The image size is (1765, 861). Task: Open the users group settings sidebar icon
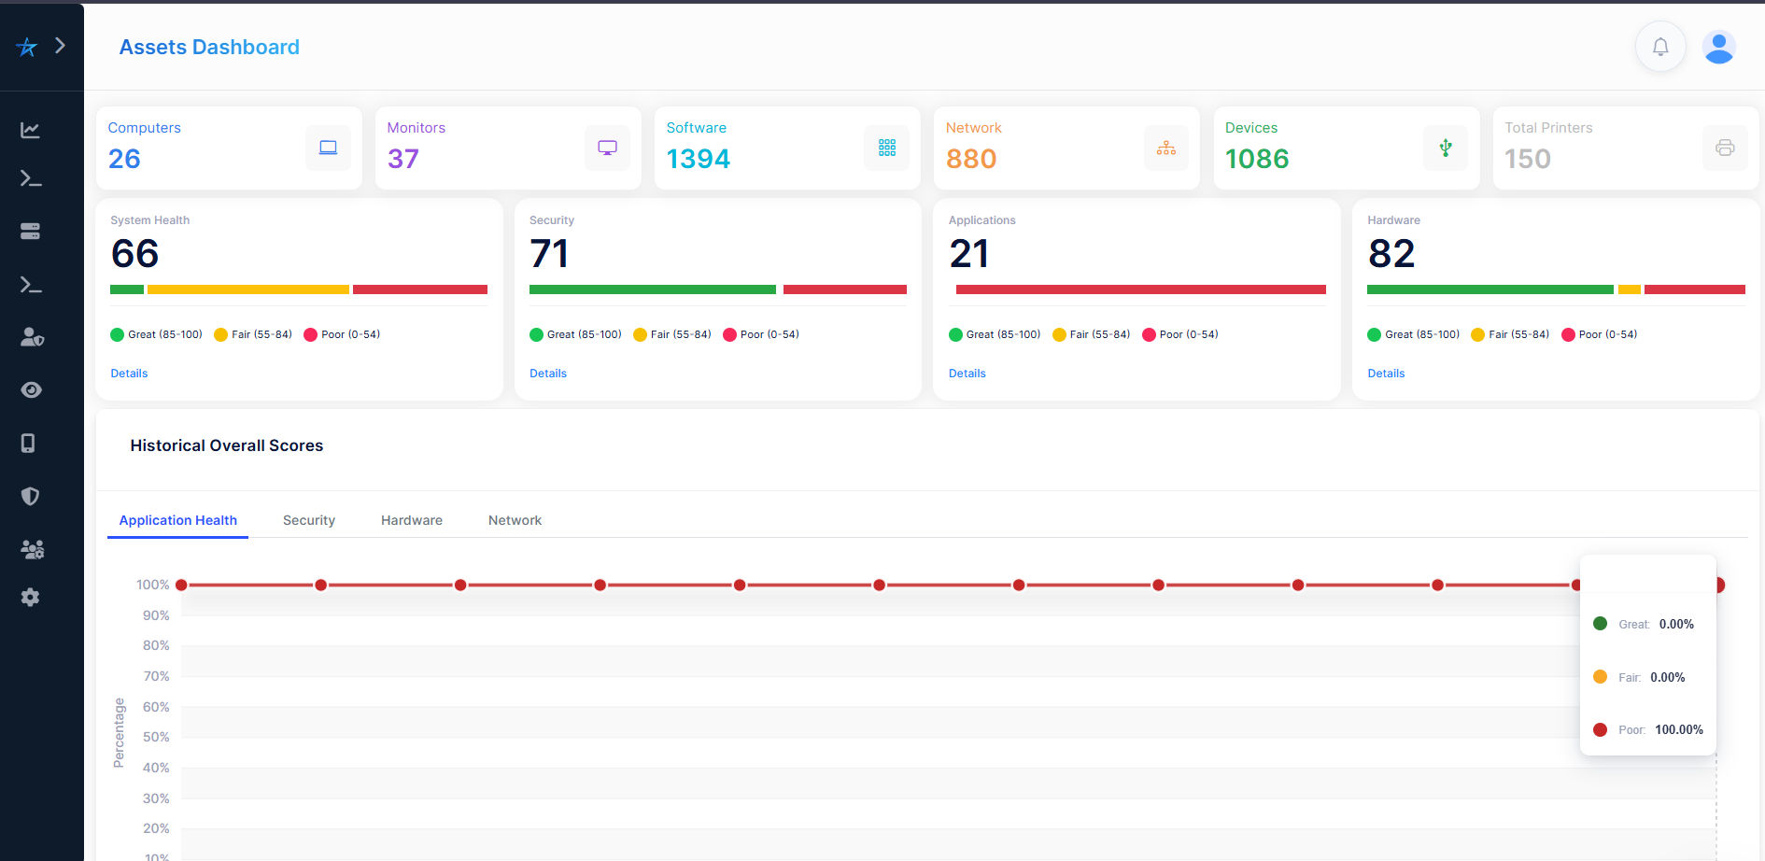(32, 549)
